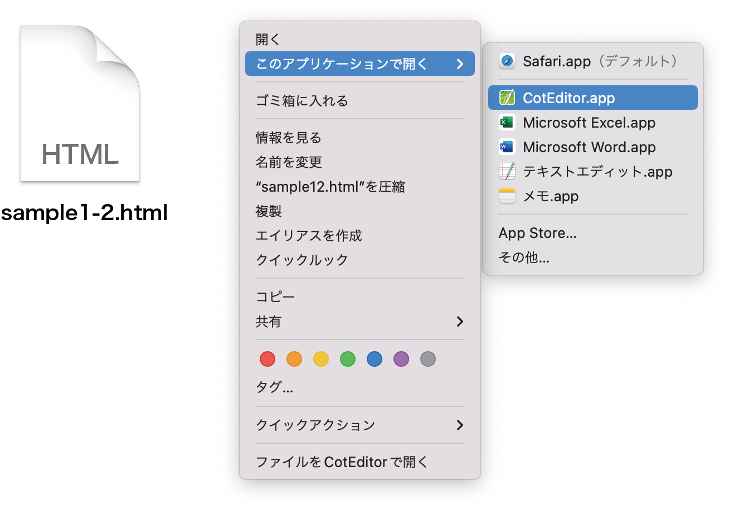Viewport: 729px width, 510px height.
Task: Click the テキストエディット notepad icon
Action: pos(507,171)
